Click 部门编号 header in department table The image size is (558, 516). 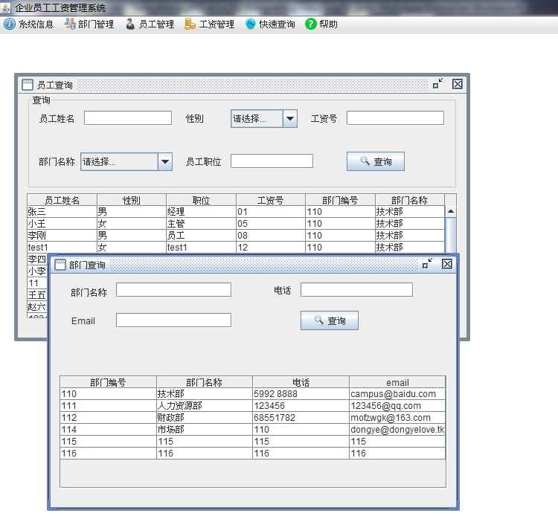108,382
